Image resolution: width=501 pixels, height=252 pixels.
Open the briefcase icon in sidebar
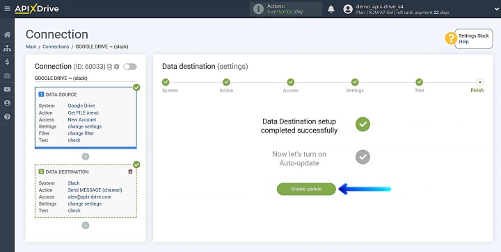pyautogui.click(x=7, y=76)
